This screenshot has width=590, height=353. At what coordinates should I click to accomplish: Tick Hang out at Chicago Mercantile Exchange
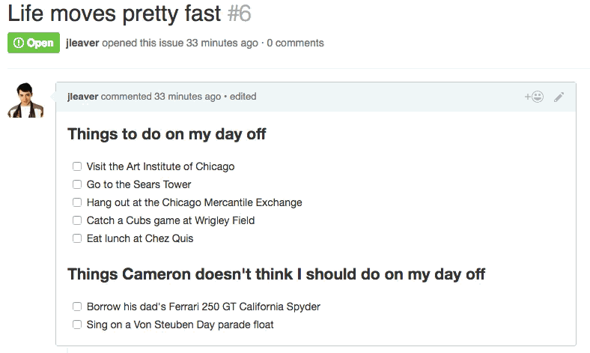77,202
